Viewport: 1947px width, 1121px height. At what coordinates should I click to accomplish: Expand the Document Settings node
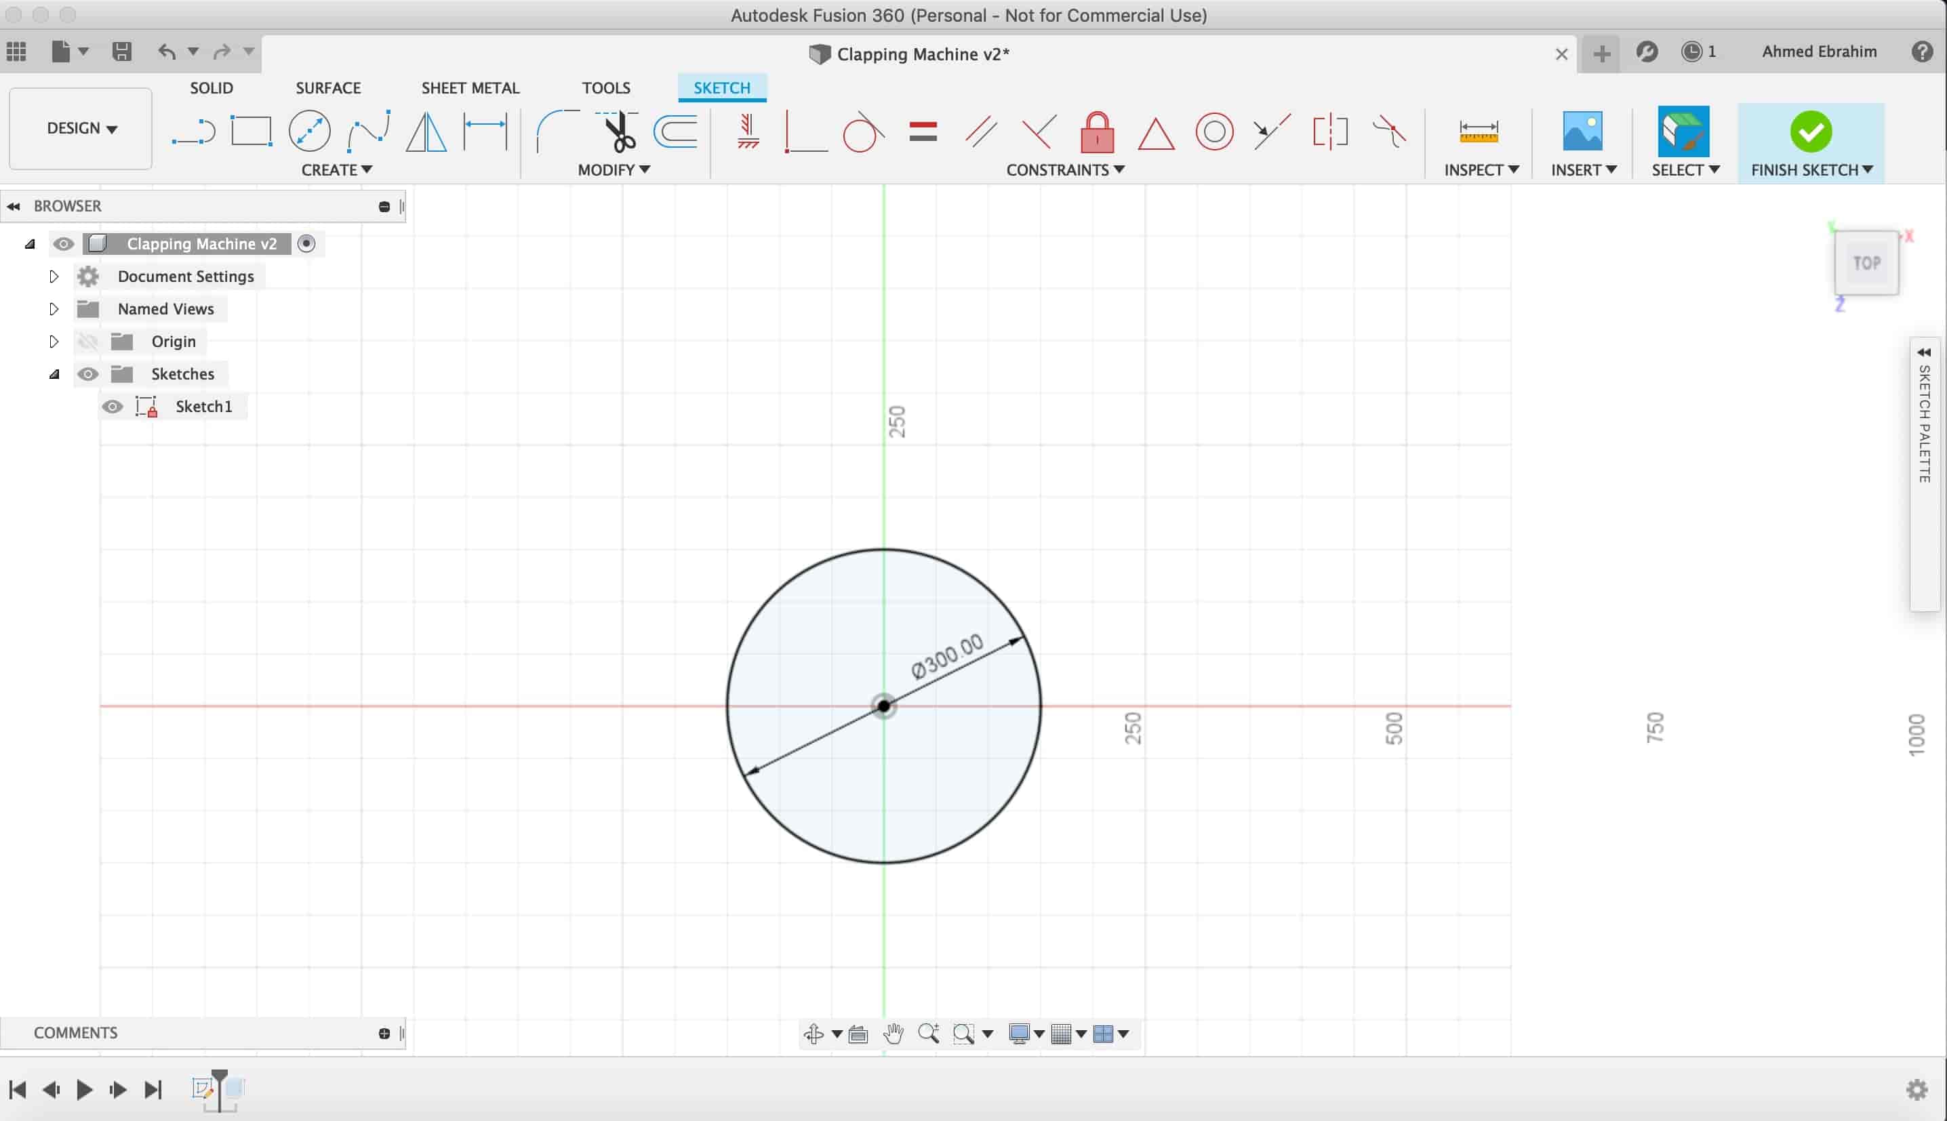pos(54,277)
